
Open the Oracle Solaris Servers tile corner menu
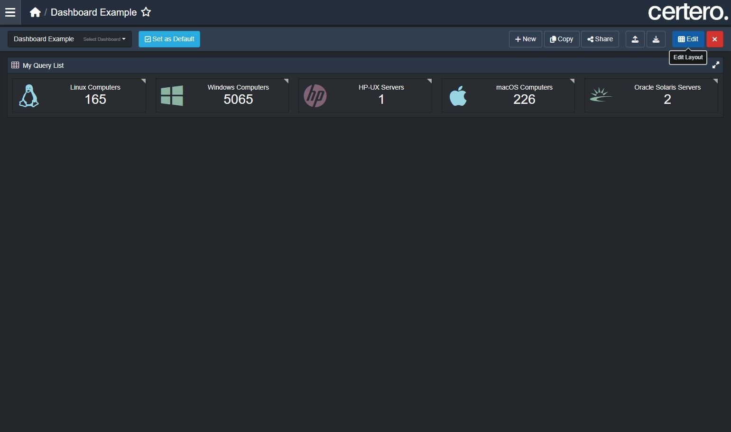[x=715, y=81]
